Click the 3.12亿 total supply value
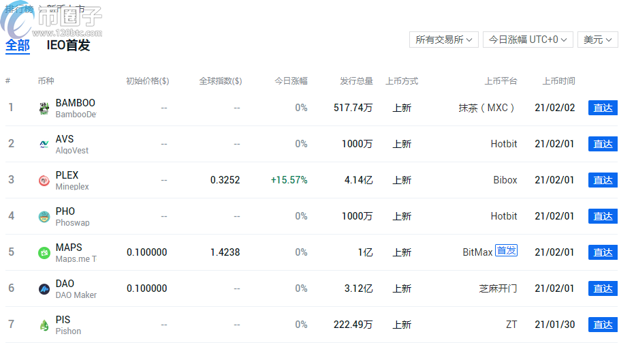 tap(358, 288)
